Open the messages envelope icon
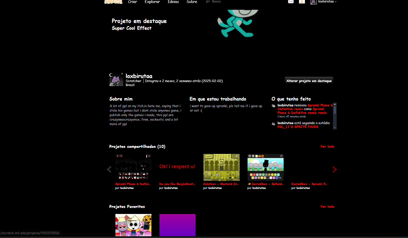The height and width of the screenshot is (238, 408). coord(291,2)
